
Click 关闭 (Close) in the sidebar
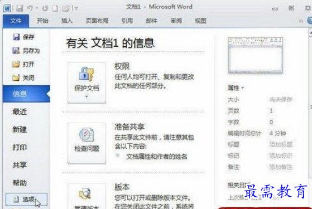coord(23,78)
